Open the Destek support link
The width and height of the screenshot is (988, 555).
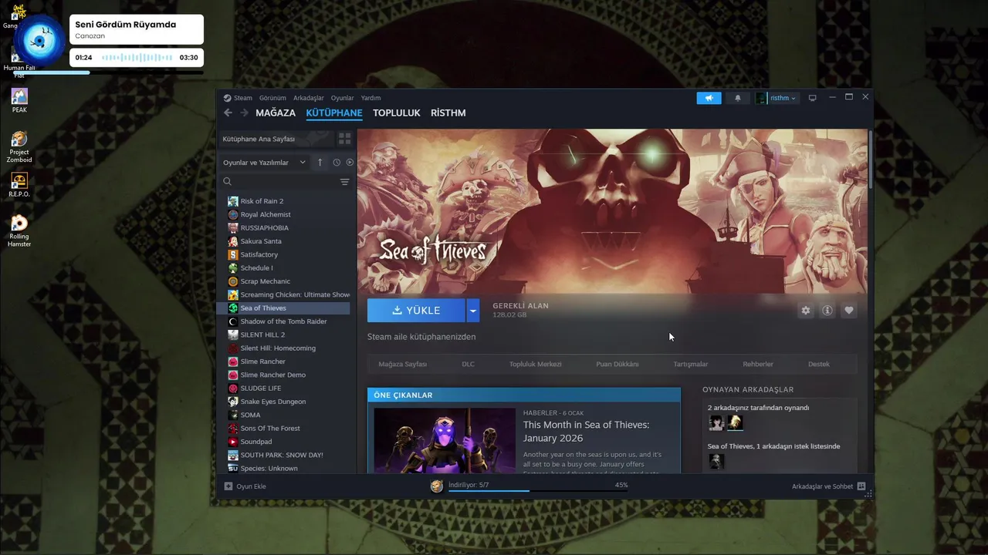(819, 364)
